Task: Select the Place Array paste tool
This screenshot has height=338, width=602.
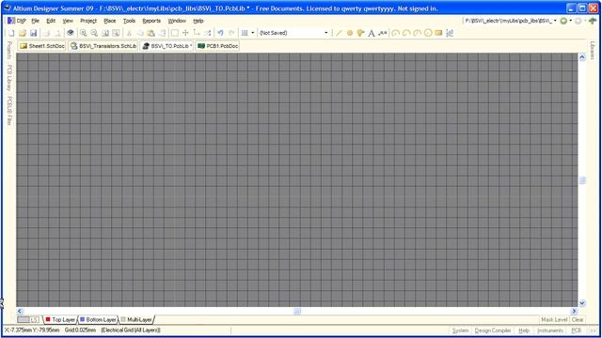Action: (450, 33)
